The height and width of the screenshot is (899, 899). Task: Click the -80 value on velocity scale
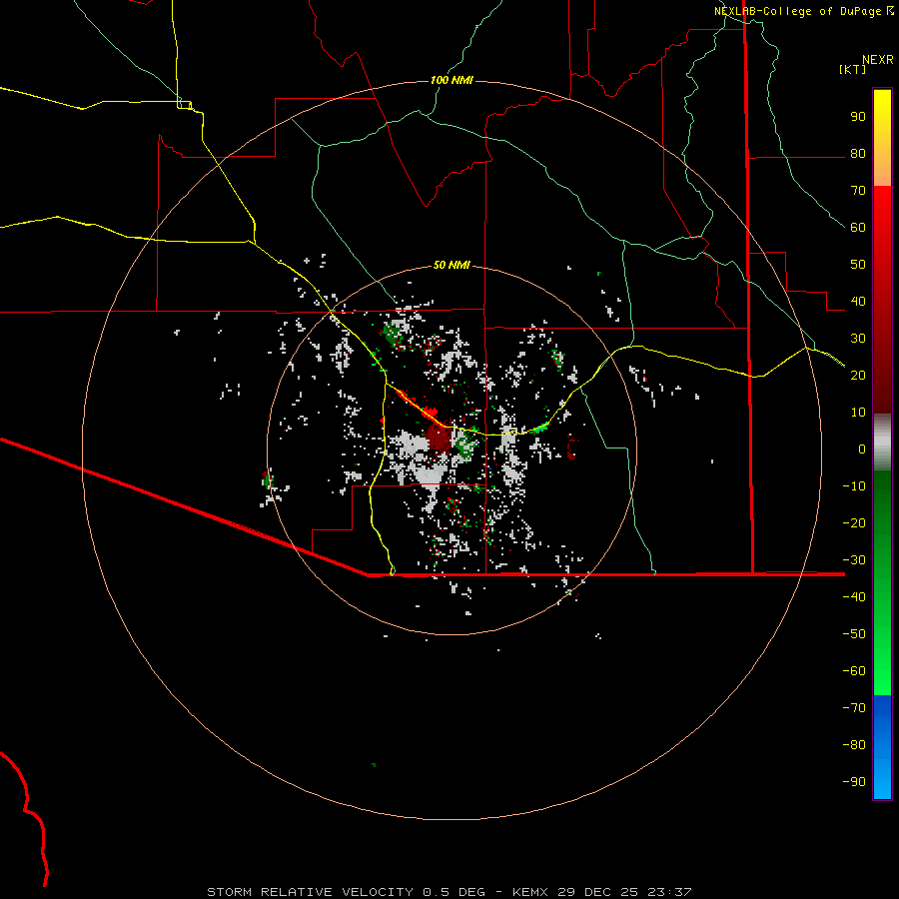point(854,745)
